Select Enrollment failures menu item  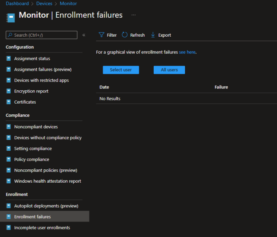tap(44, 217)
